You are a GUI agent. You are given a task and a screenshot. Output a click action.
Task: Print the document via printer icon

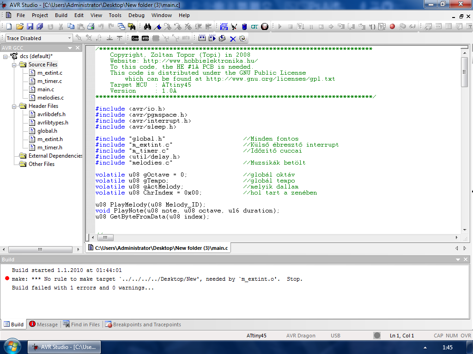pyautogui.click(x=91, y=26)
